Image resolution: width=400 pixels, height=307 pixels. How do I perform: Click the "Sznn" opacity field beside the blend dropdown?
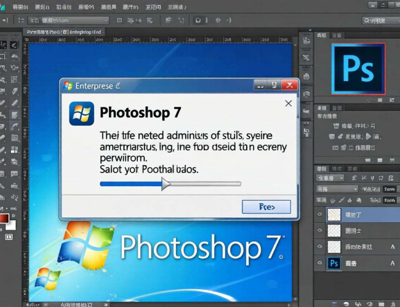pos(390,189)
